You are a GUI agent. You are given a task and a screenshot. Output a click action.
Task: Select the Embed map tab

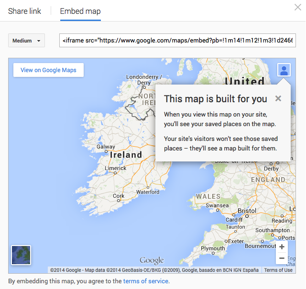pyautogui.click(x=80, y=11)
